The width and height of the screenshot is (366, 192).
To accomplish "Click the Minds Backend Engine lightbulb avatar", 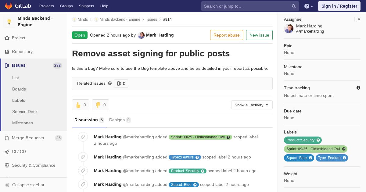I will coord(9,22).
